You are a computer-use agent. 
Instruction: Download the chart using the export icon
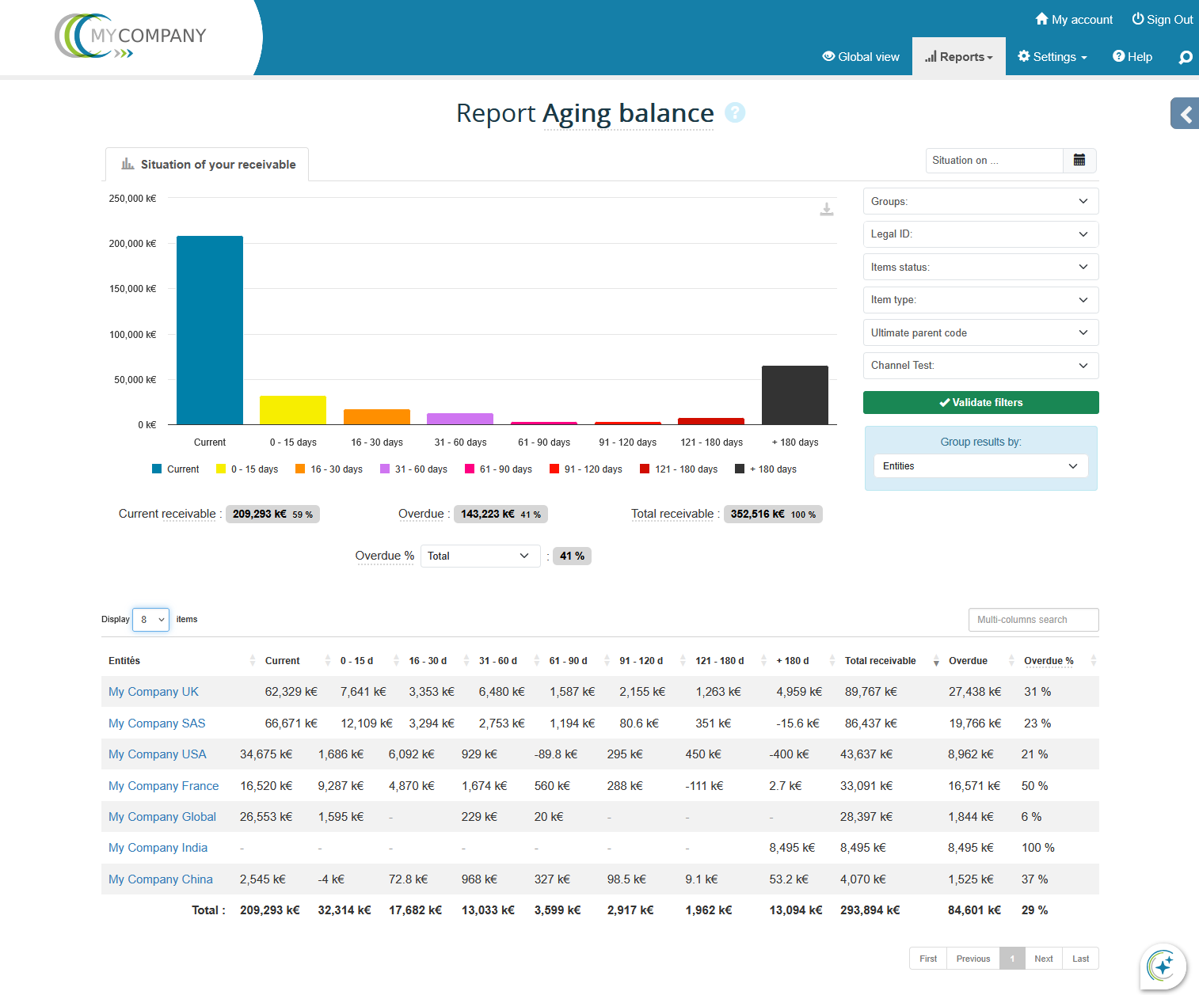click(826, 209)
